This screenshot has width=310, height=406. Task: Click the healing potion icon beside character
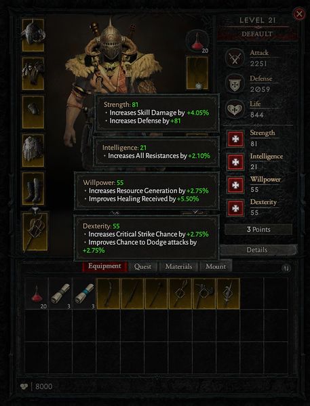197,41
